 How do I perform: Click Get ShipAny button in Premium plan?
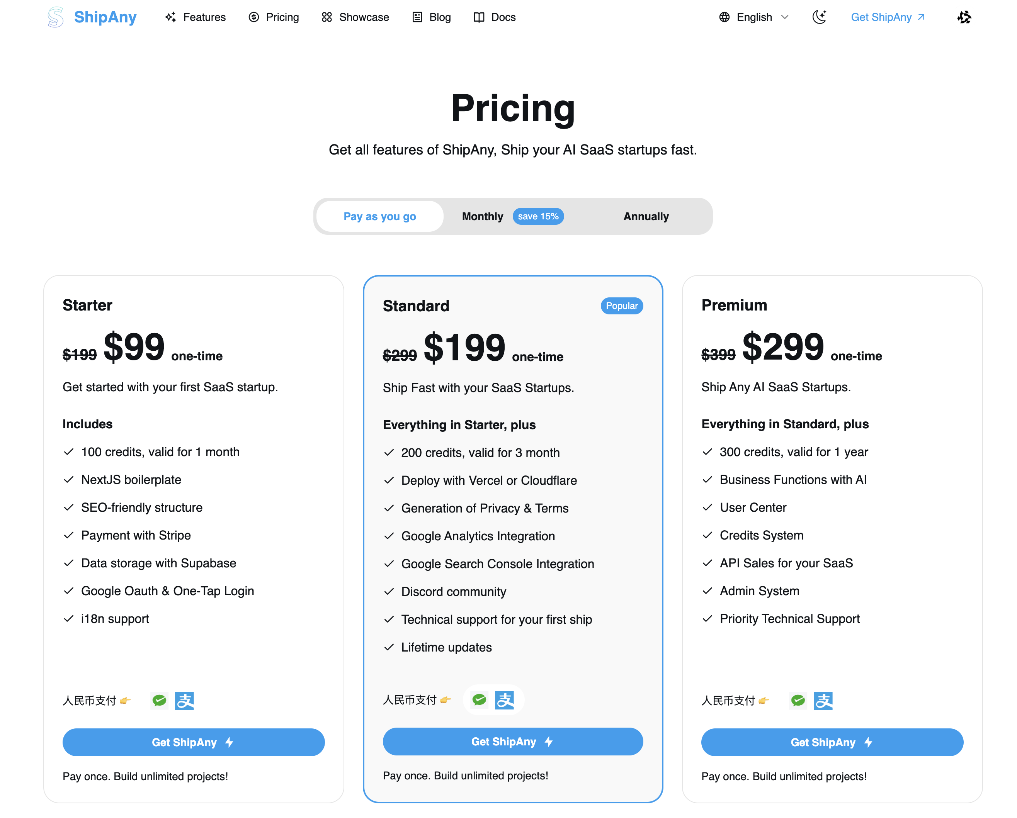[x=832, y=742]
